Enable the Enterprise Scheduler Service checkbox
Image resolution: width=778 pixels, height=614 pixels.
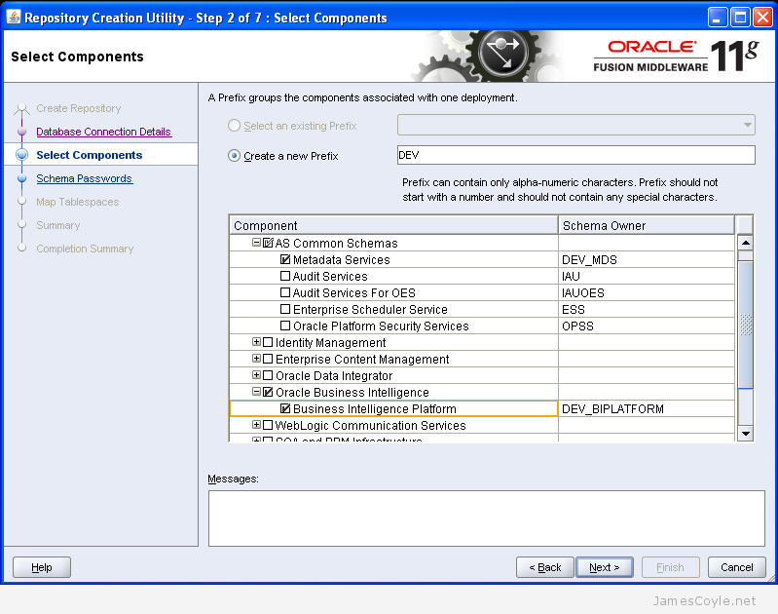pyautogui.click(x=285, y=309)
